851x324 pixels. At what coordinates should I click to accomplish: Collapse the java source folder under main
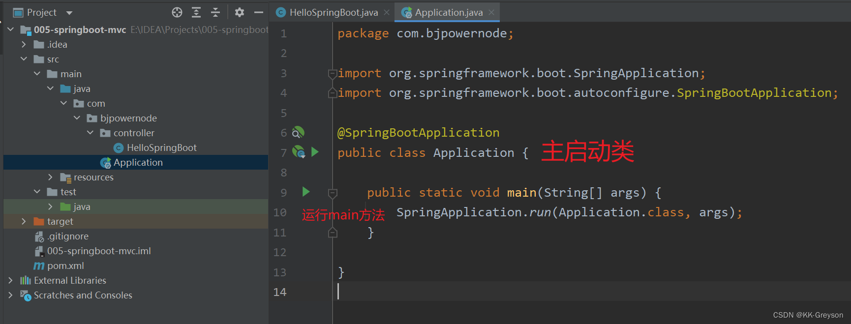click(x=50, y=88)
